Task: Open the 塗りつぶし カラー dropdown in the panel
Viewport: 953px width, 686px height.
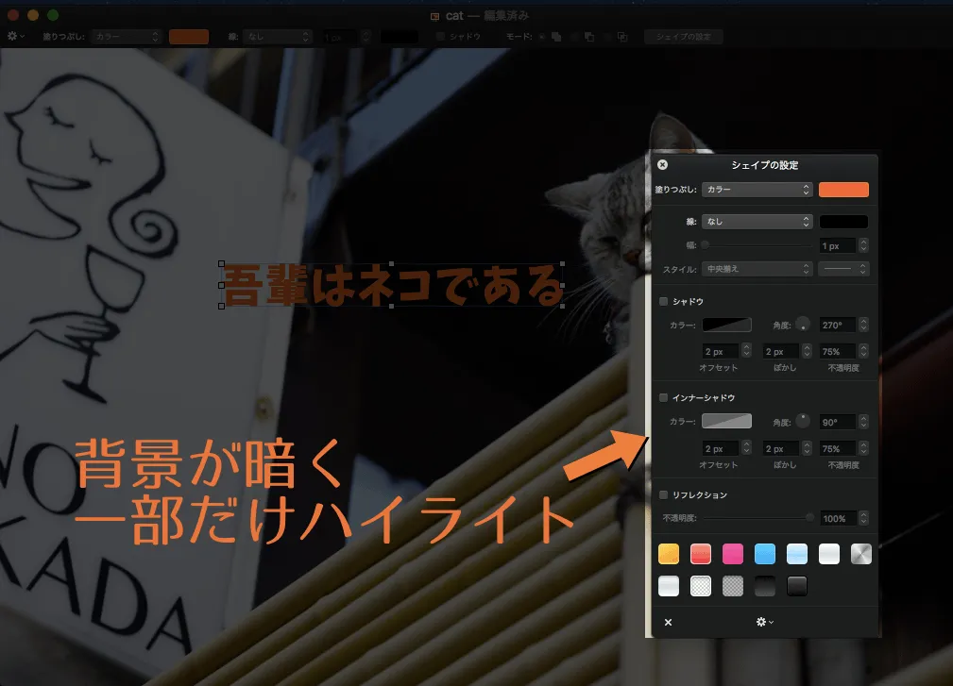Action: click(x=757, y=190)
